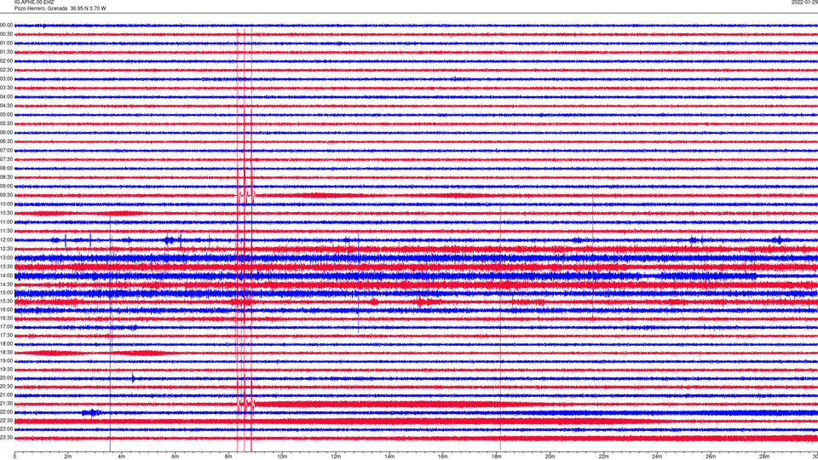Click the 15:00 time label
The width and height of the screenshot is (818, 460).
[x=7, y=292]
